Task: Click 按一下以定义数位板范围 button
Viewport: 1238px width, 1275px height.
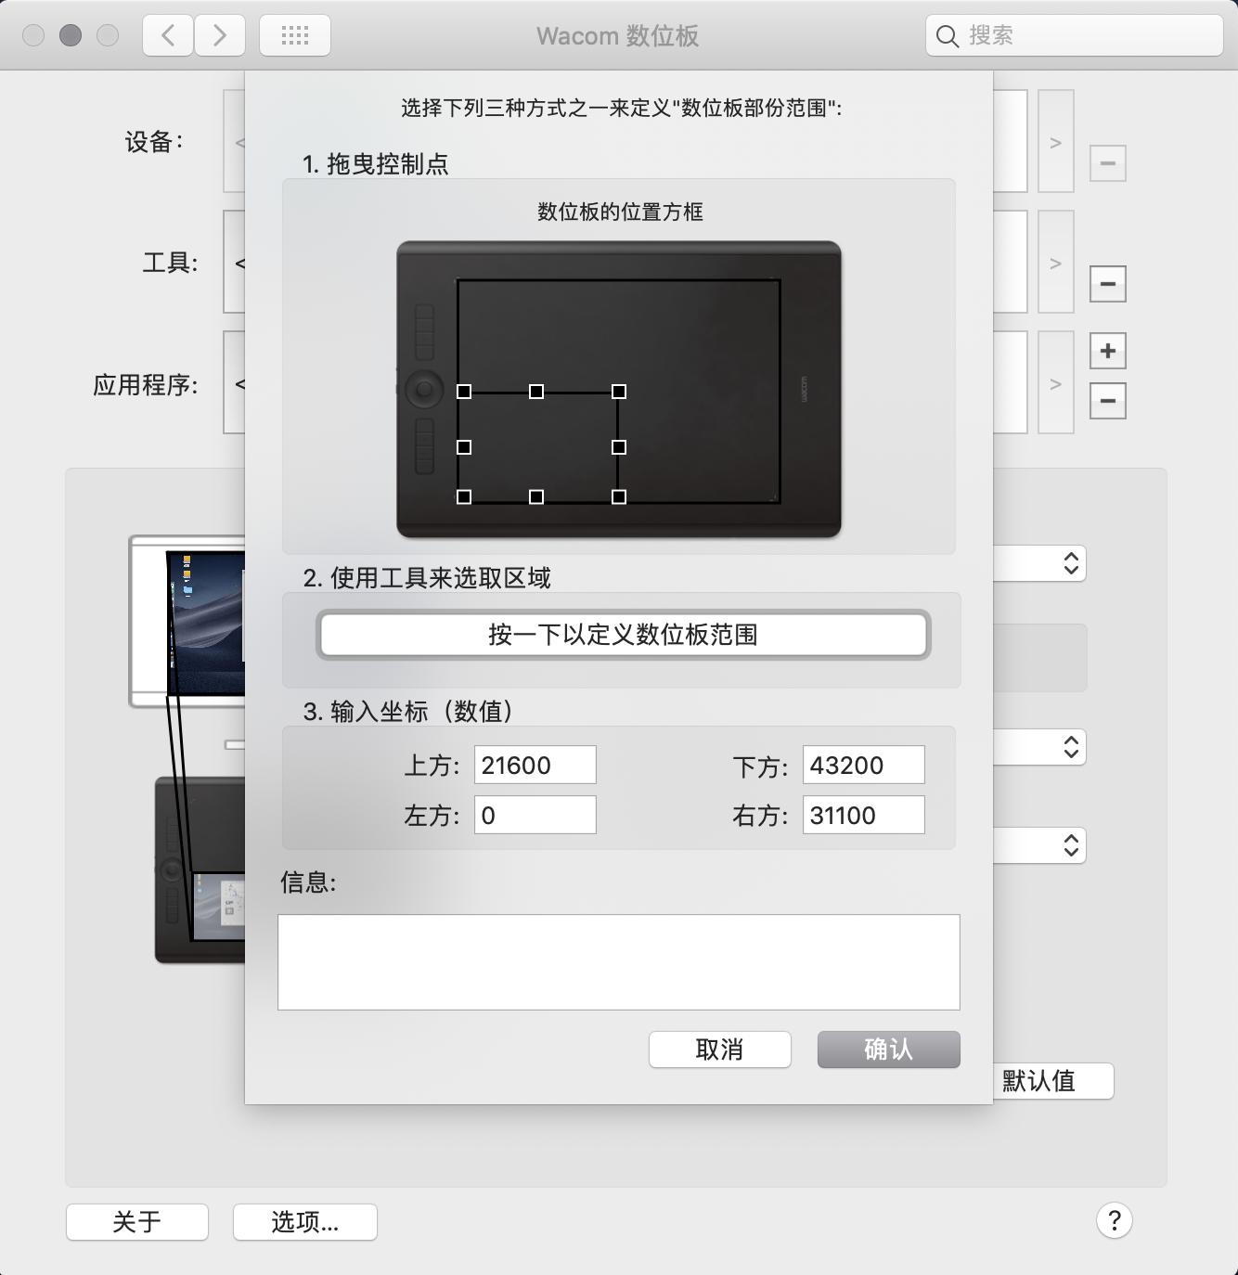Action: pos(623,636)
